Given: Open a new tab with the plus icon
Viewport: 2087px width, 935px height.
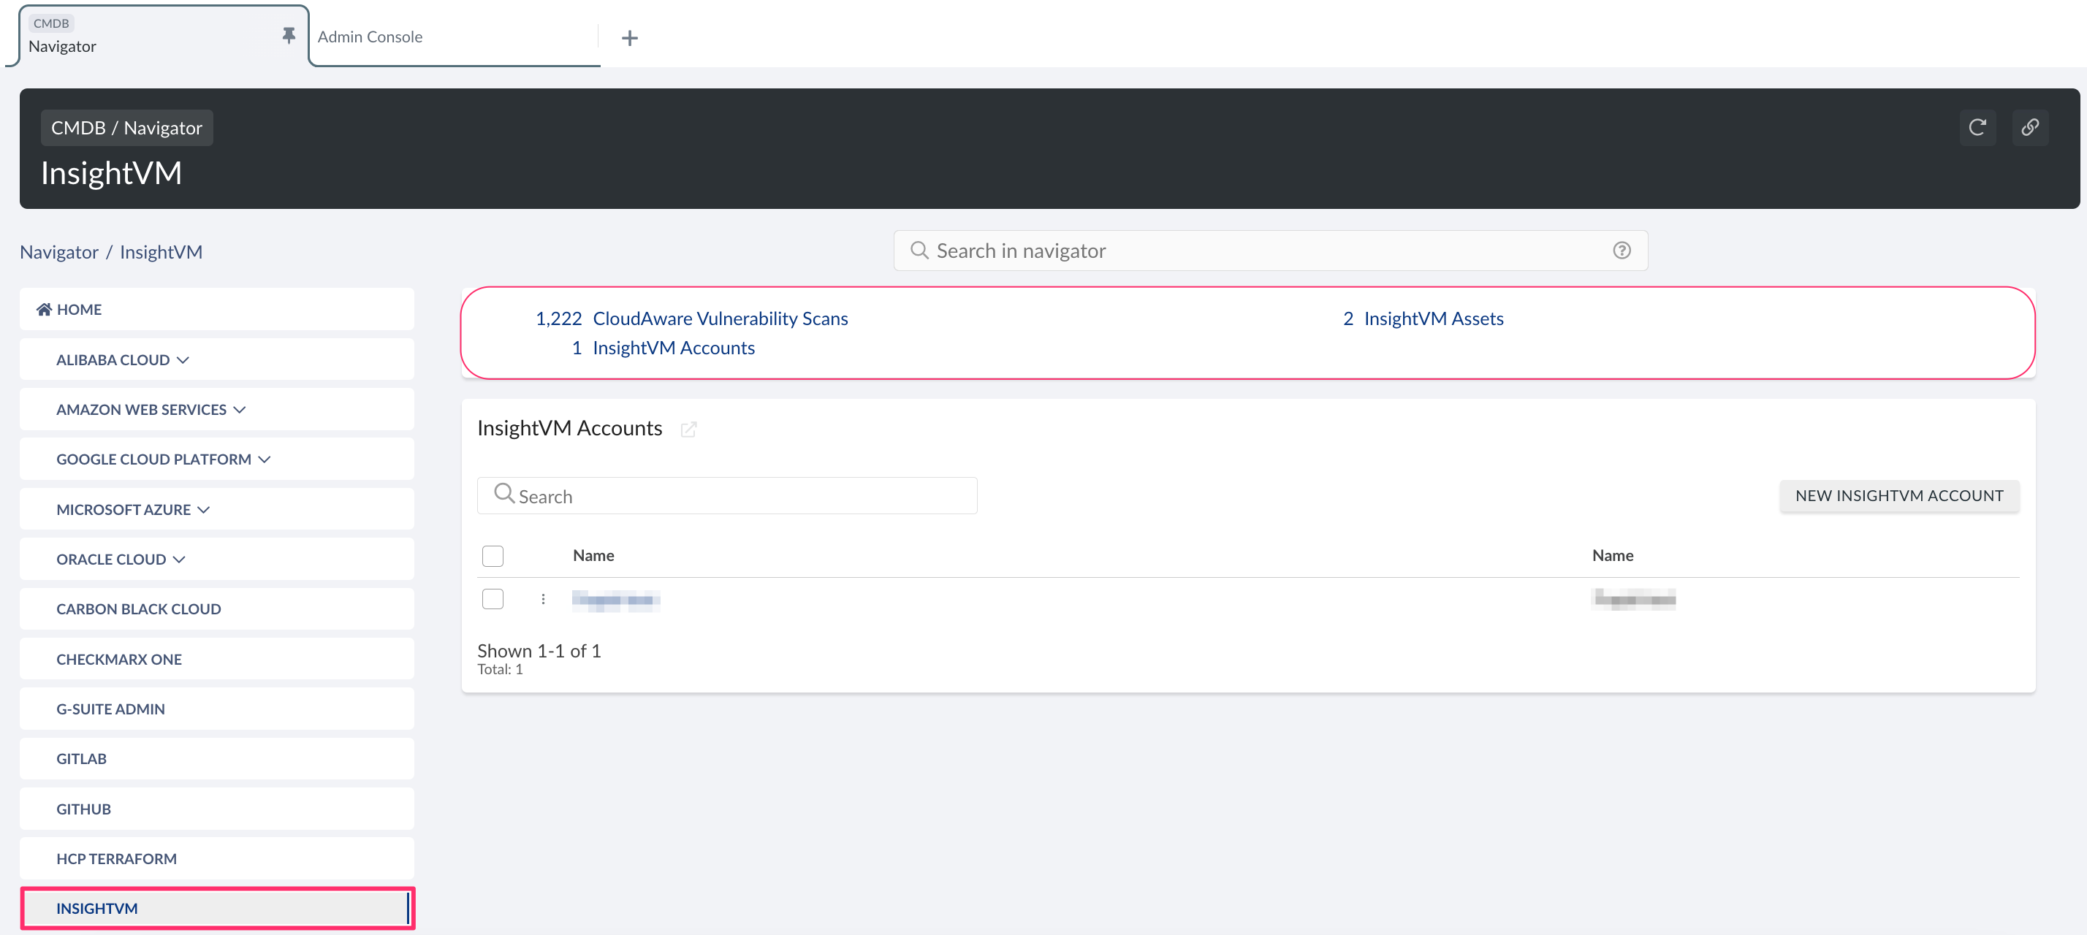Looking at the screenshot, I should (x=629, y=38).
